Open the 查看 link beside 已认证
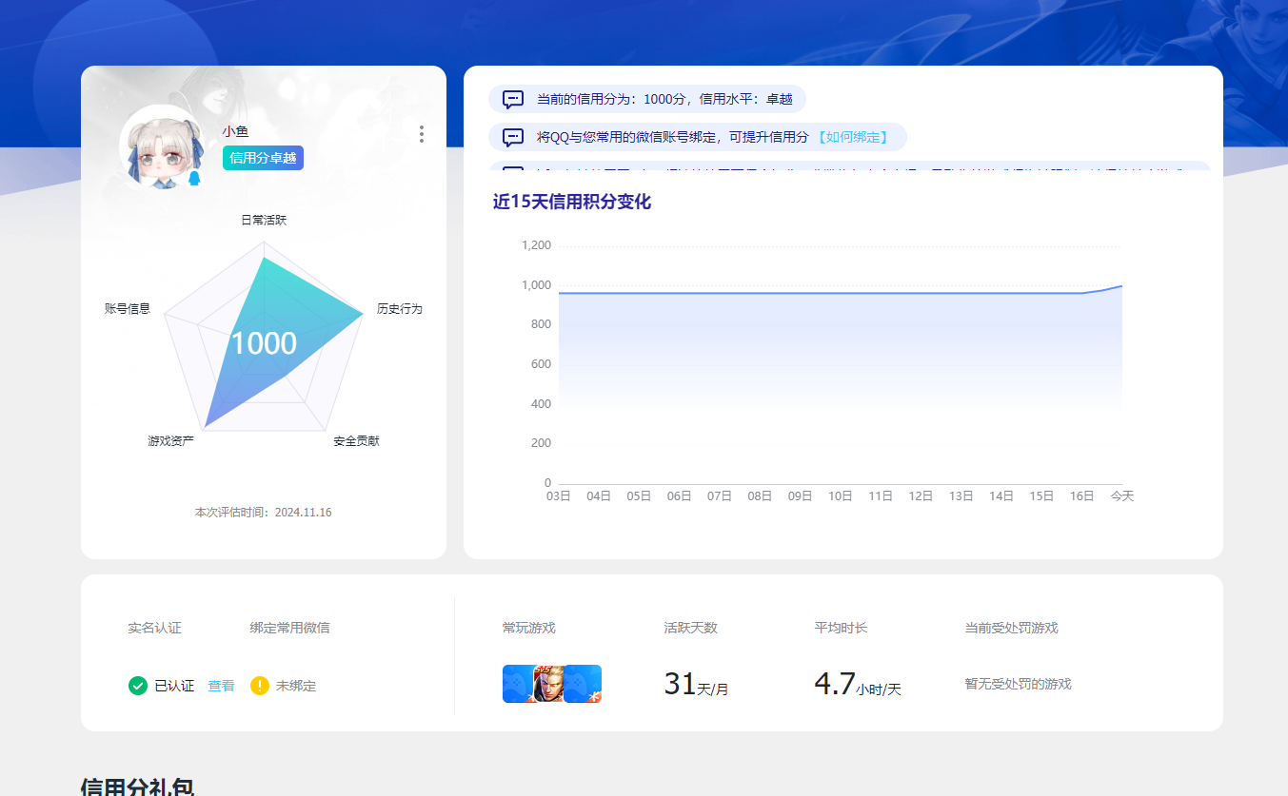This screenshot has height=796, width=1288. (221, 686)
